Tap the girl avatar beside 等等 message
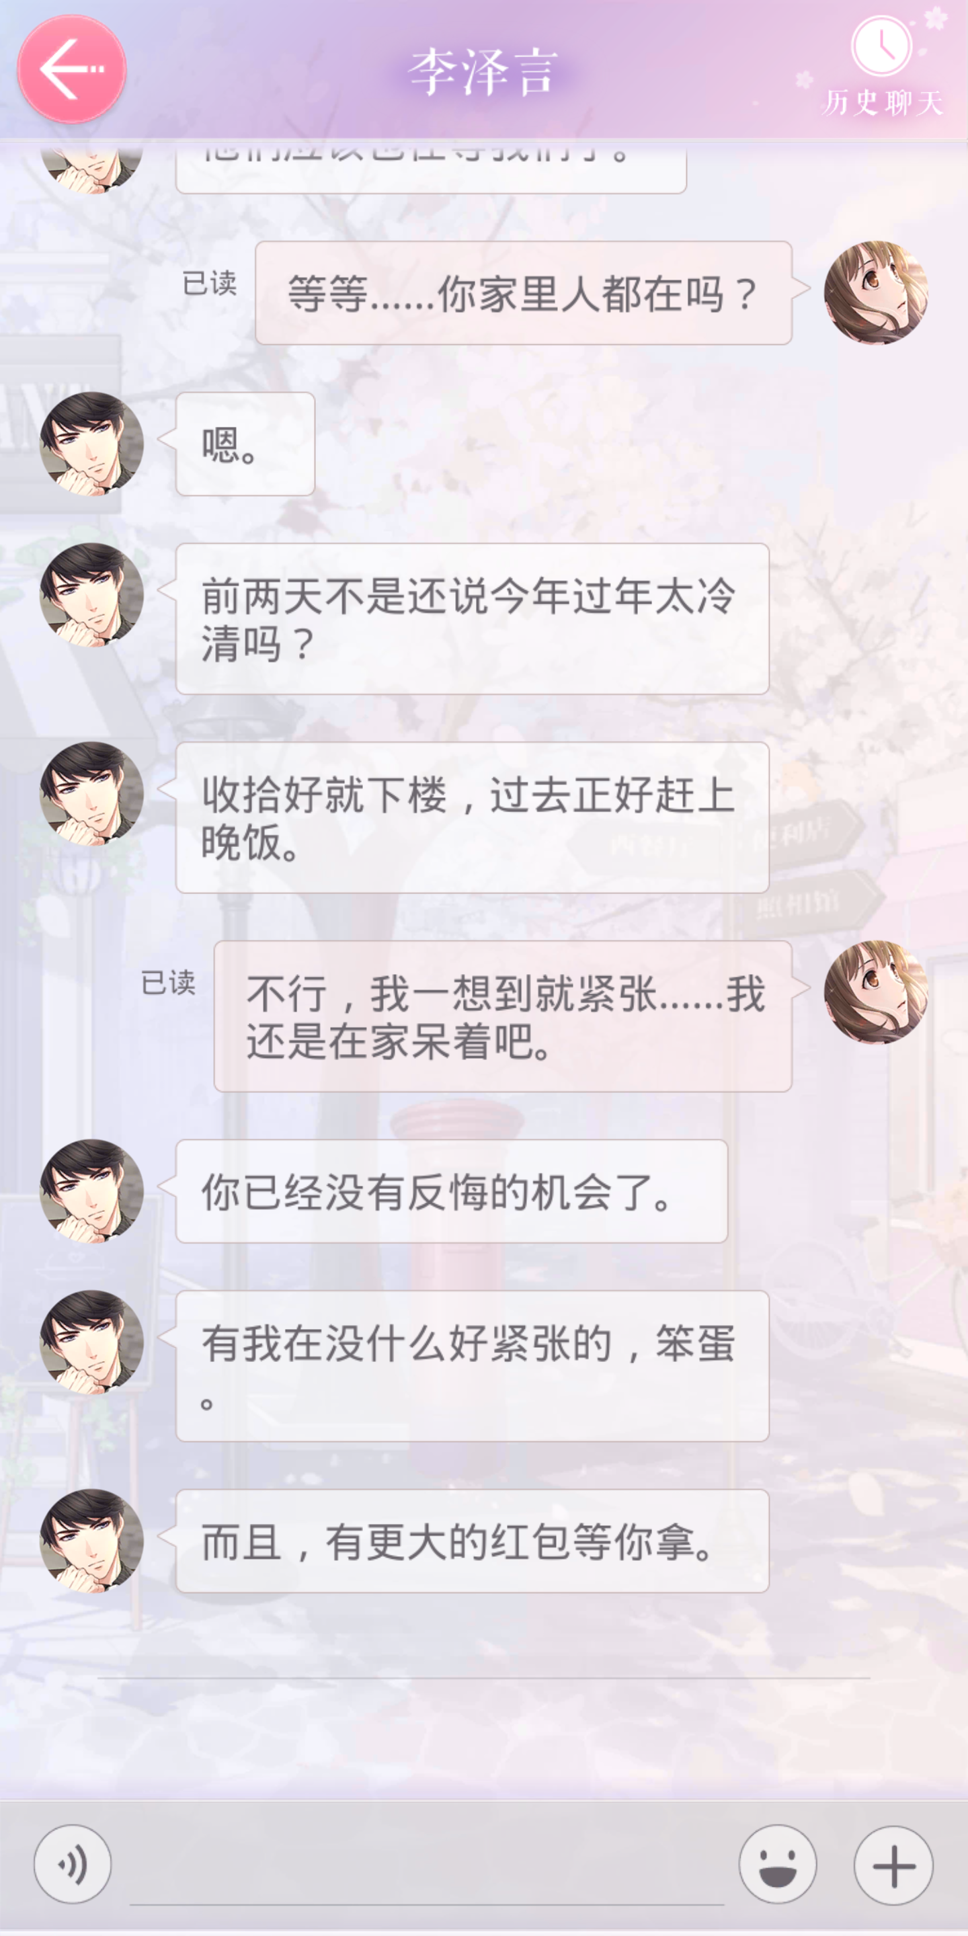The image size is (968, 1936). click(x=877, y=292)
